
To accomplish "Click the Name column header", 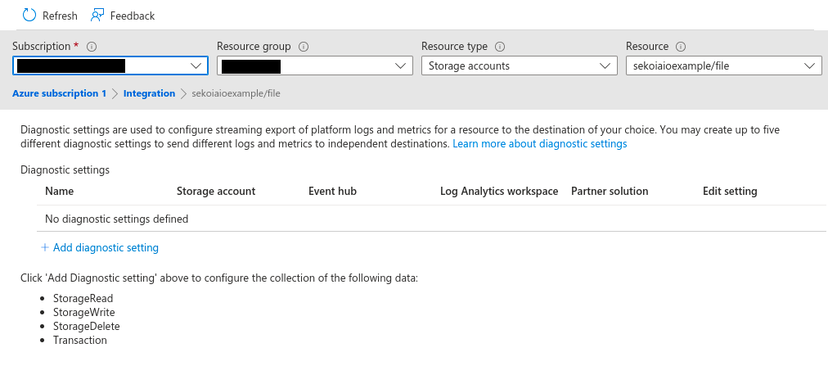I will pos(60,191).
